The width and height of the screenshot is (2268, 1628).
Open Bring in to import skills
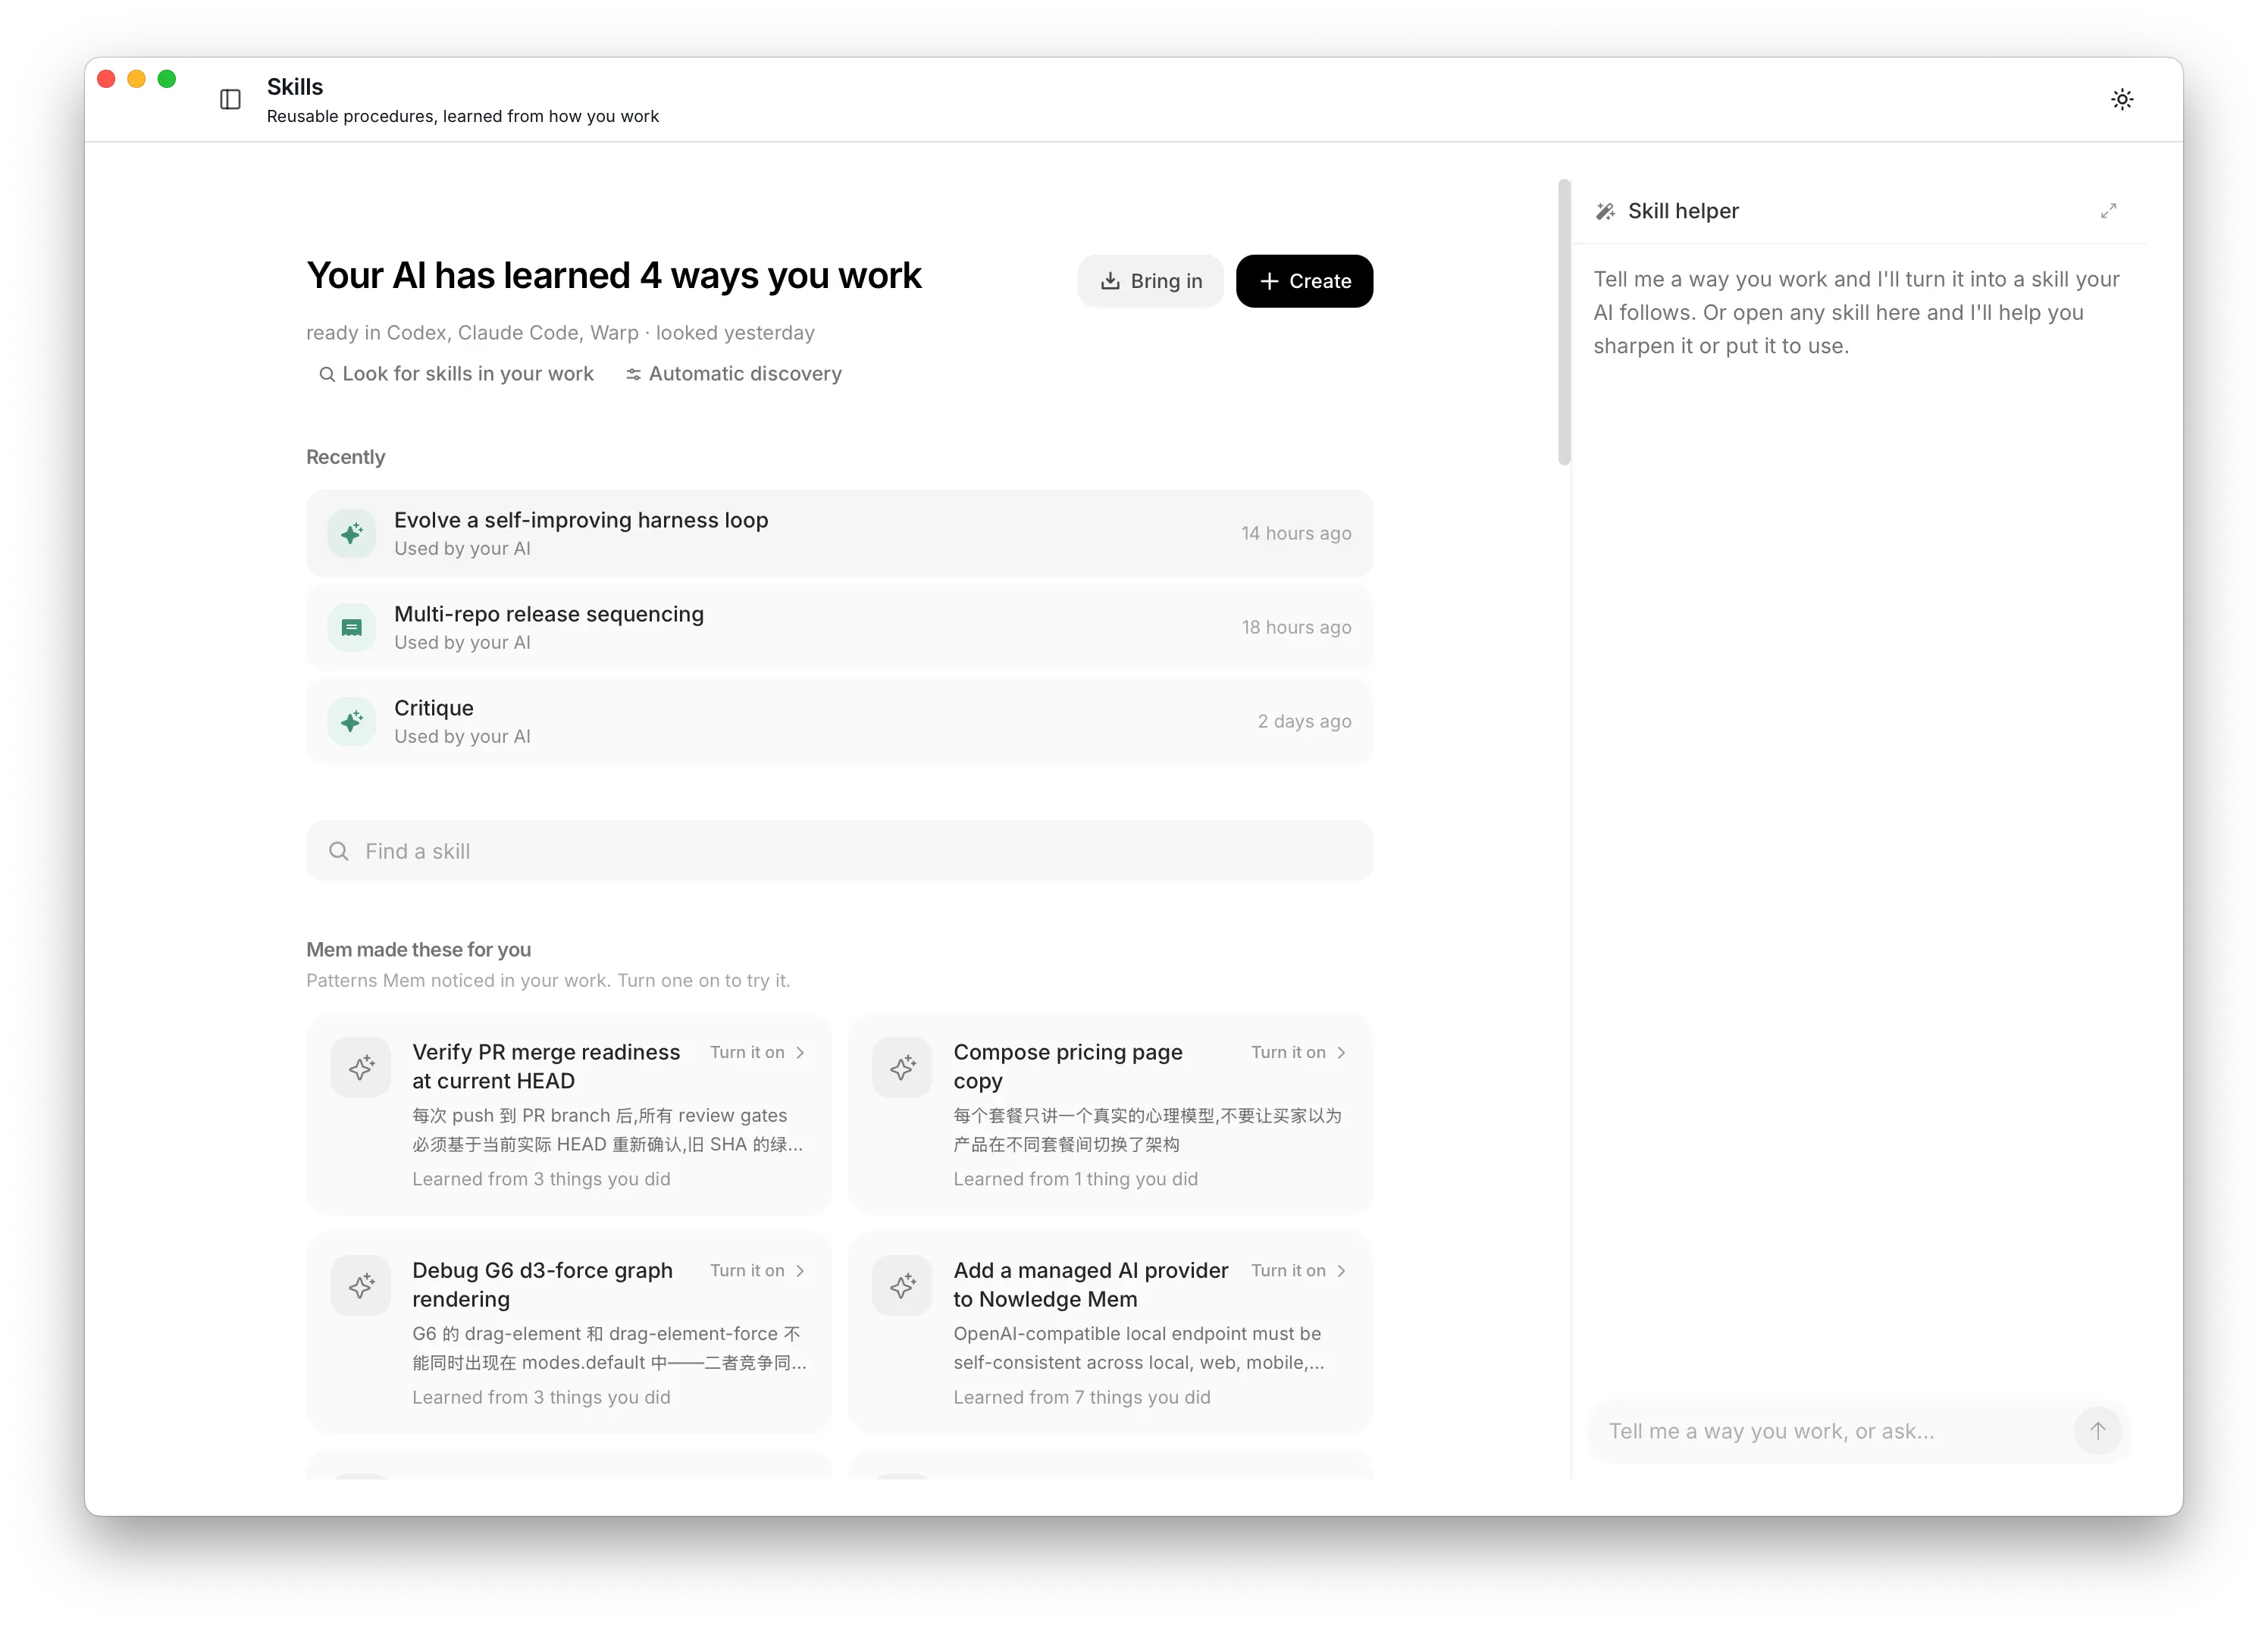pyautogui.click(x=1150, y=281)
